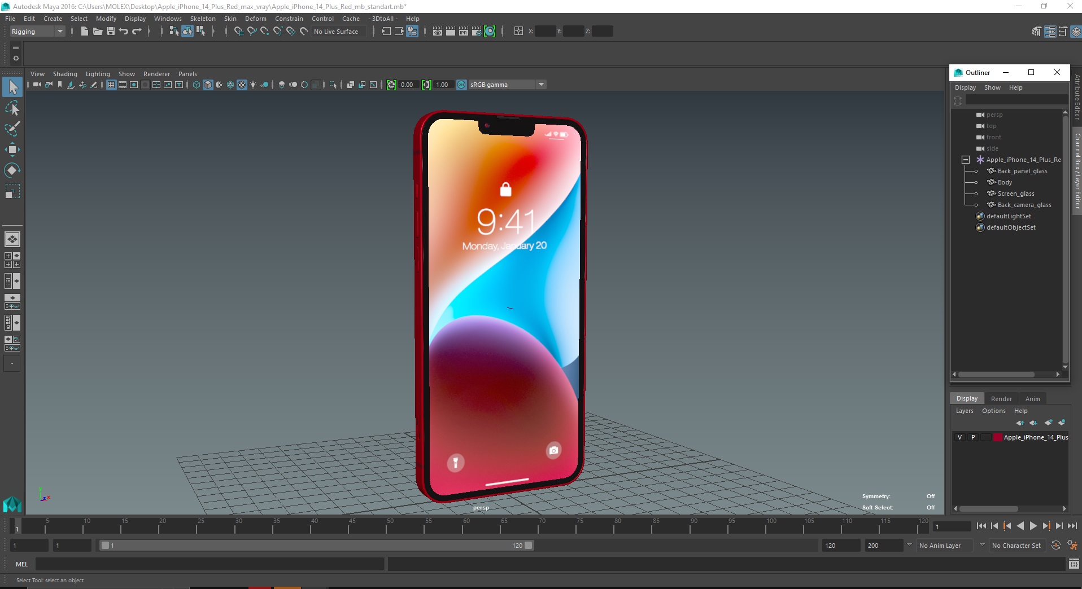
Task: Open the Outliner Show menu
Action: (x=992, y=87)
